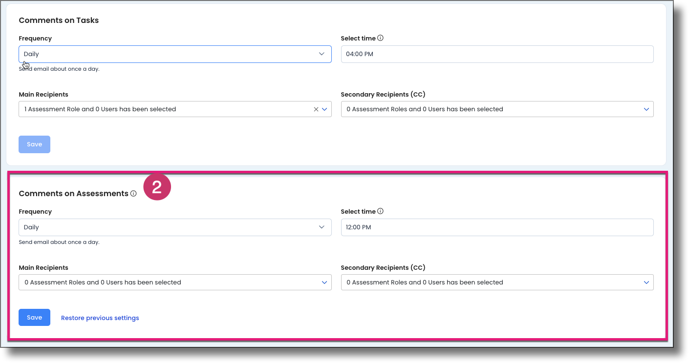Clear Main Recipients selection with X icon
Screen dimensions: 689x363
point(316,109)
